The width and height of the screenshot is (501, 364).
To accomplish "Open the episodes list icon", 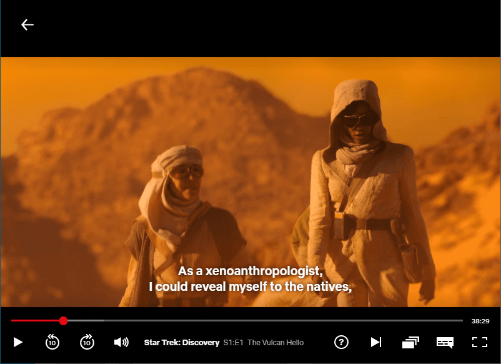I will coord(410,342).
